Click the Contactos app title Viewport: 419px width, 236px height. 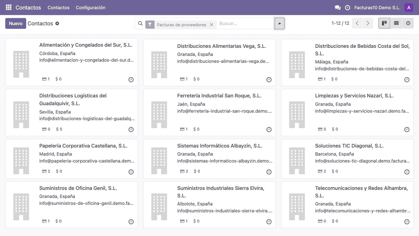point(28,7)
